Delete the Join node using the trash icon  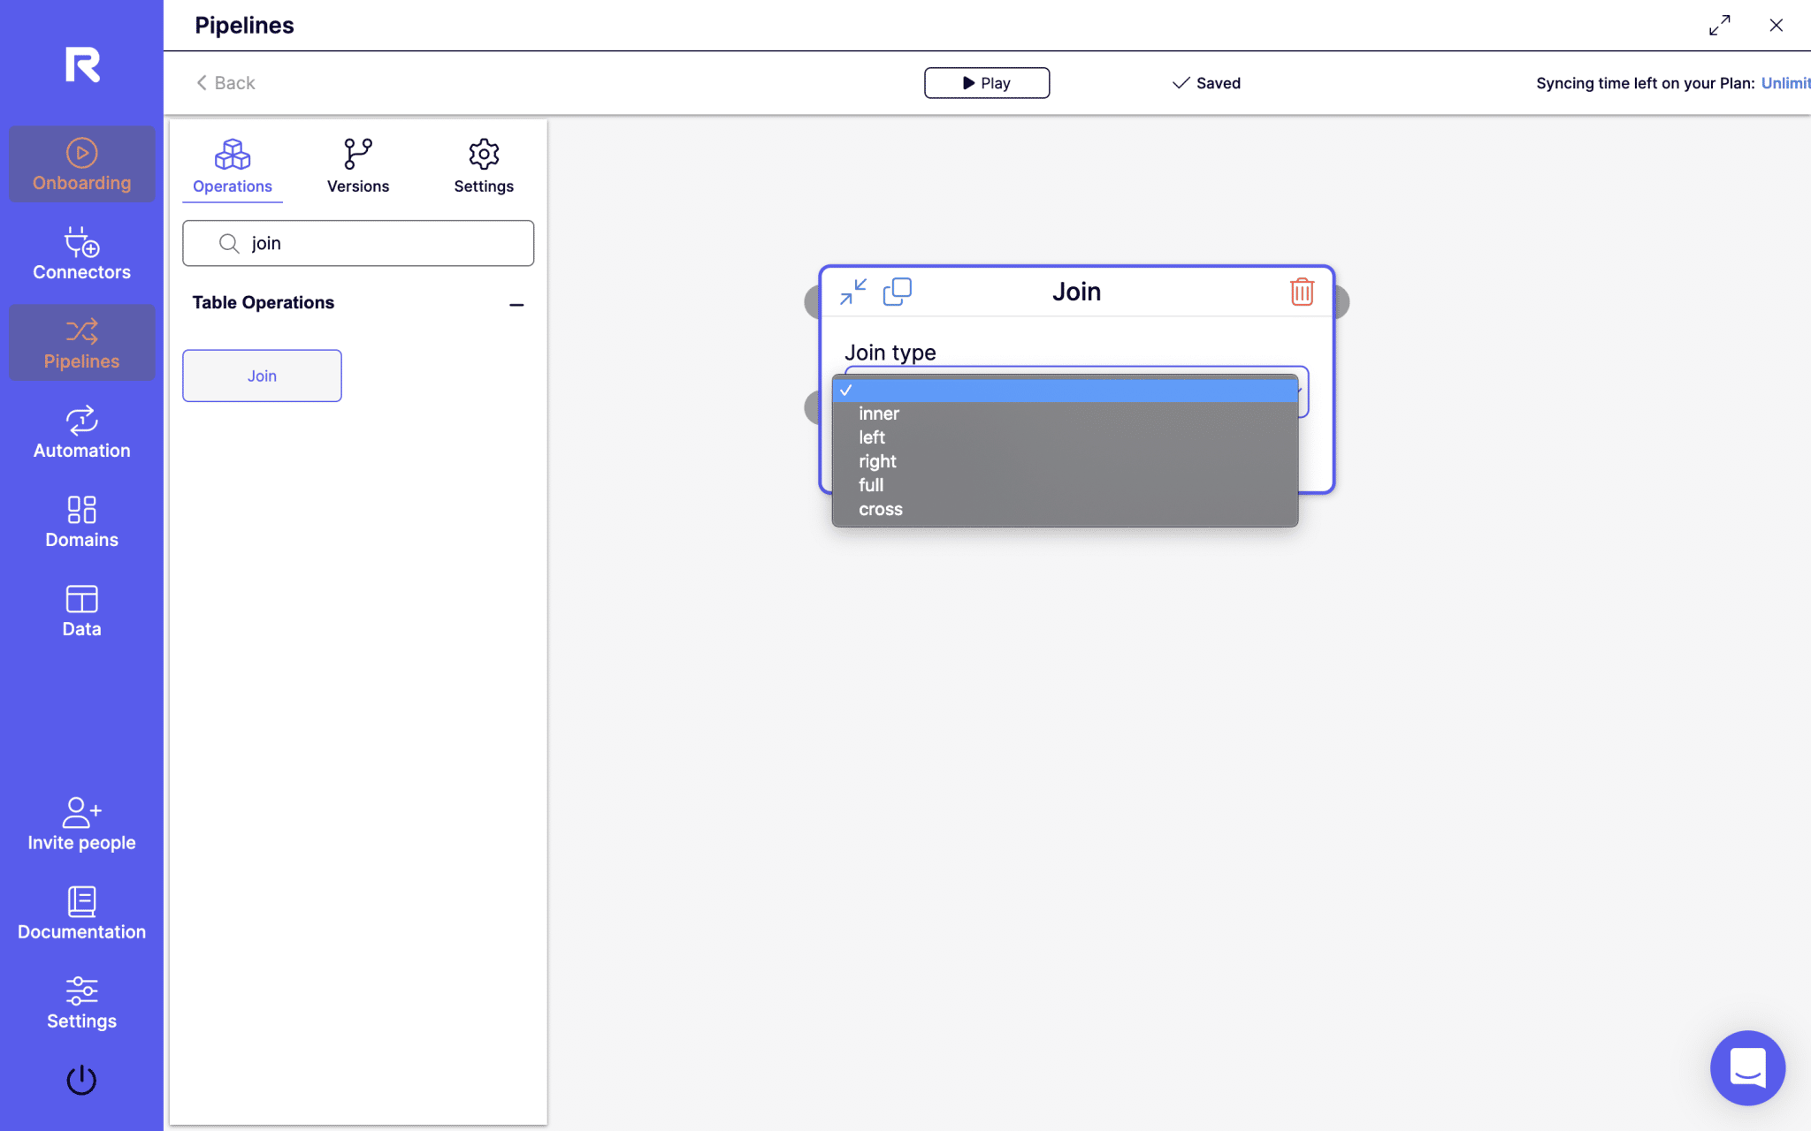coord(1301,292)
